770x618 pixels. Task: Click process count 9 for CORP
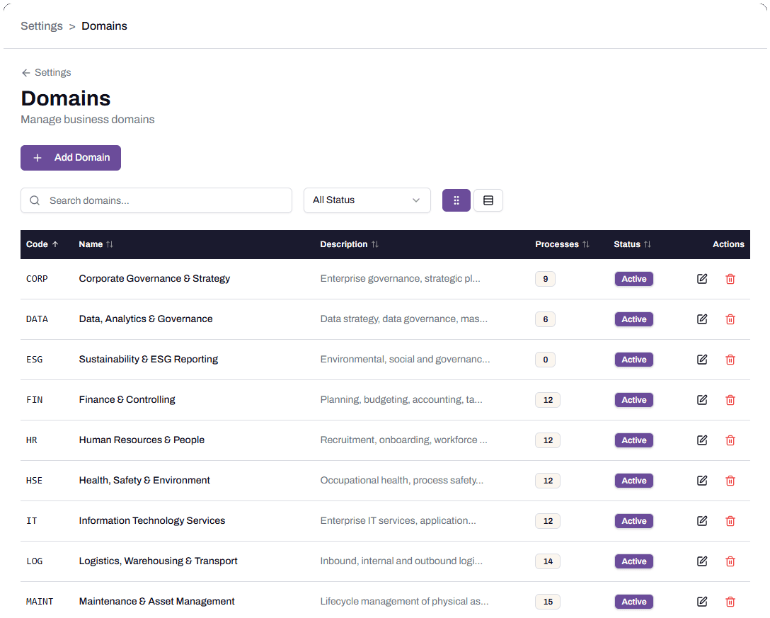click(x=545, y=278)
